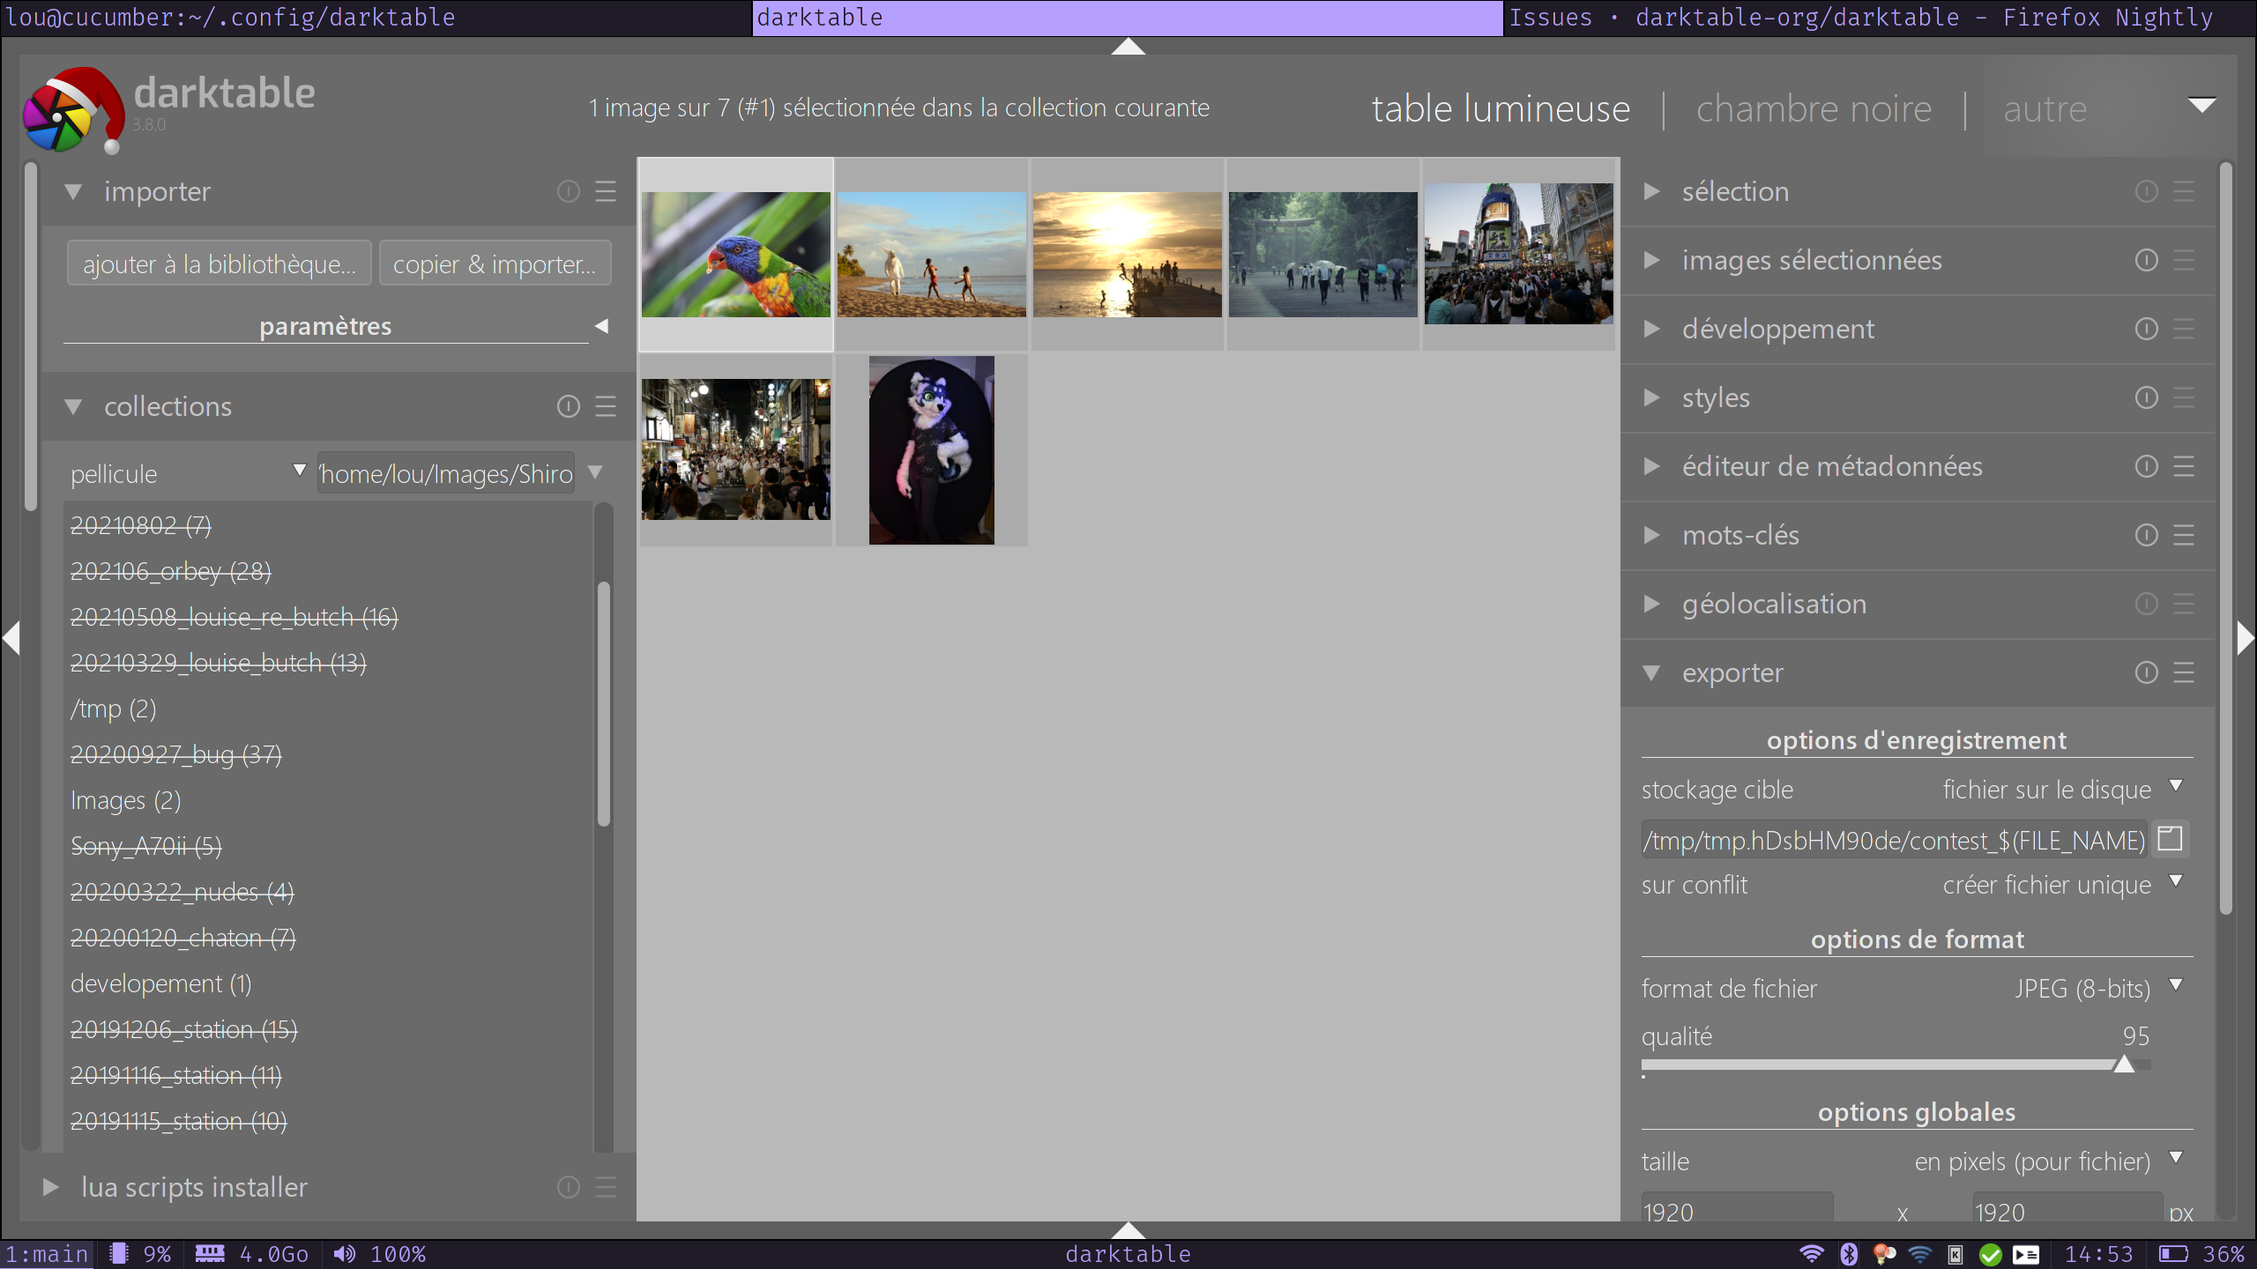Click the ajouter à la bibliothèque button

(219, 263)
